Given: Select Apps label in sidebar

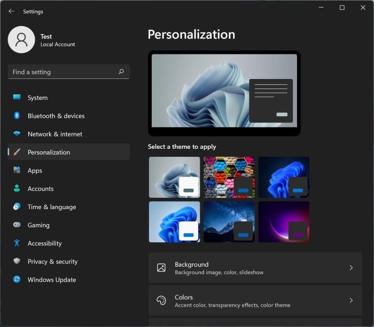Looking at the screenshot, I should [35, 171].
